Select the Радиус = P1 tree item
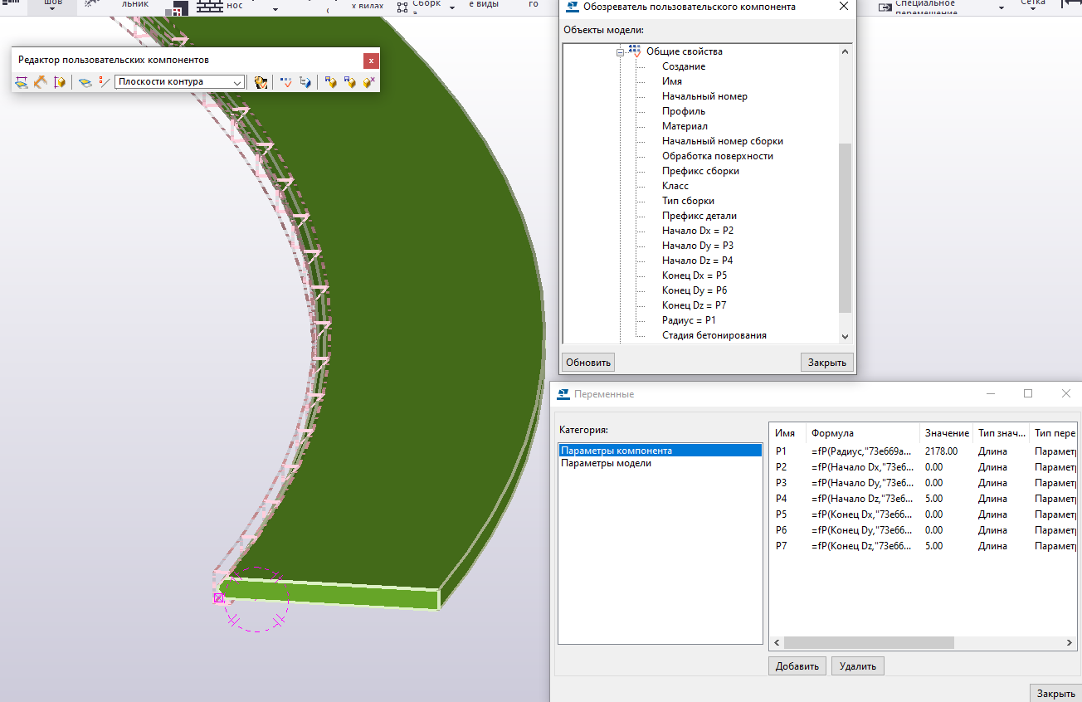This screenshot has height=702, width=1082. [688, 320]
